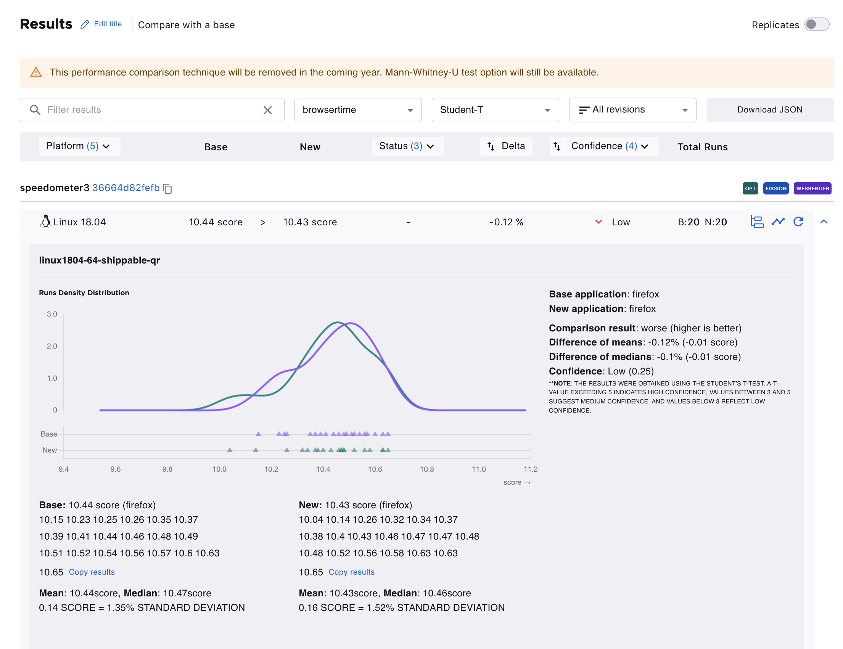The width and height of the screenshot is (843, 649).
Task: Click the retrigger refresh icon
Action: [x=798, y=222]
